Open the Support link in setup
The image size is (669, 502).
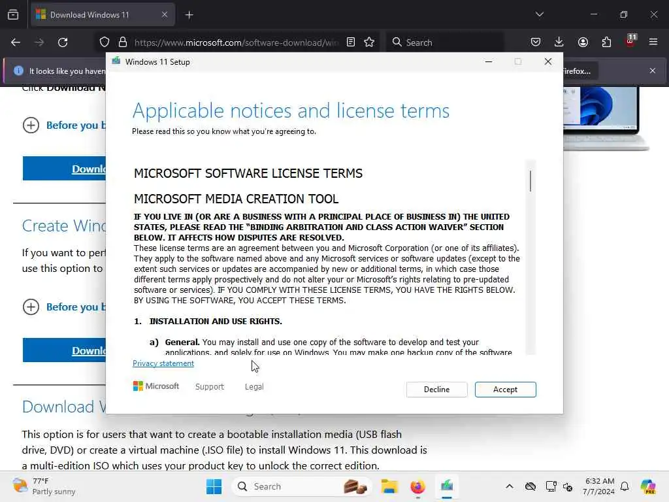(x=210, y=386)
